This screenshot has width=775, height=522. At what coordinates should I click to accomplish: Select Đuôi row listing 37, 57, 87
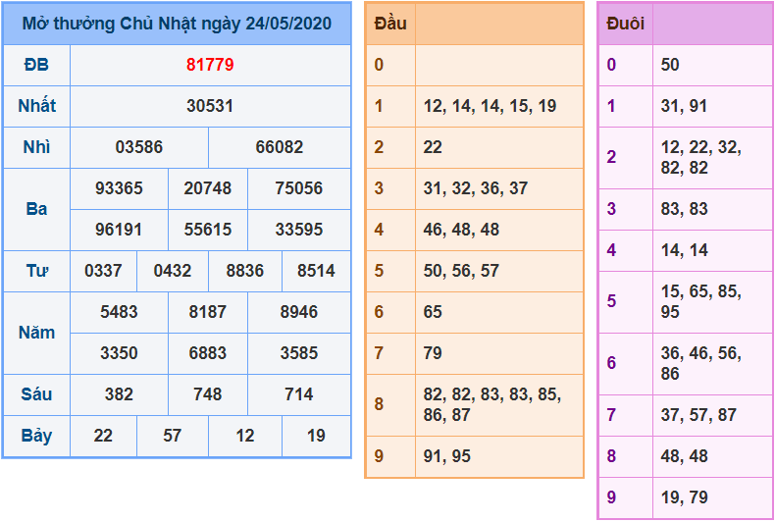click(698, 415)
